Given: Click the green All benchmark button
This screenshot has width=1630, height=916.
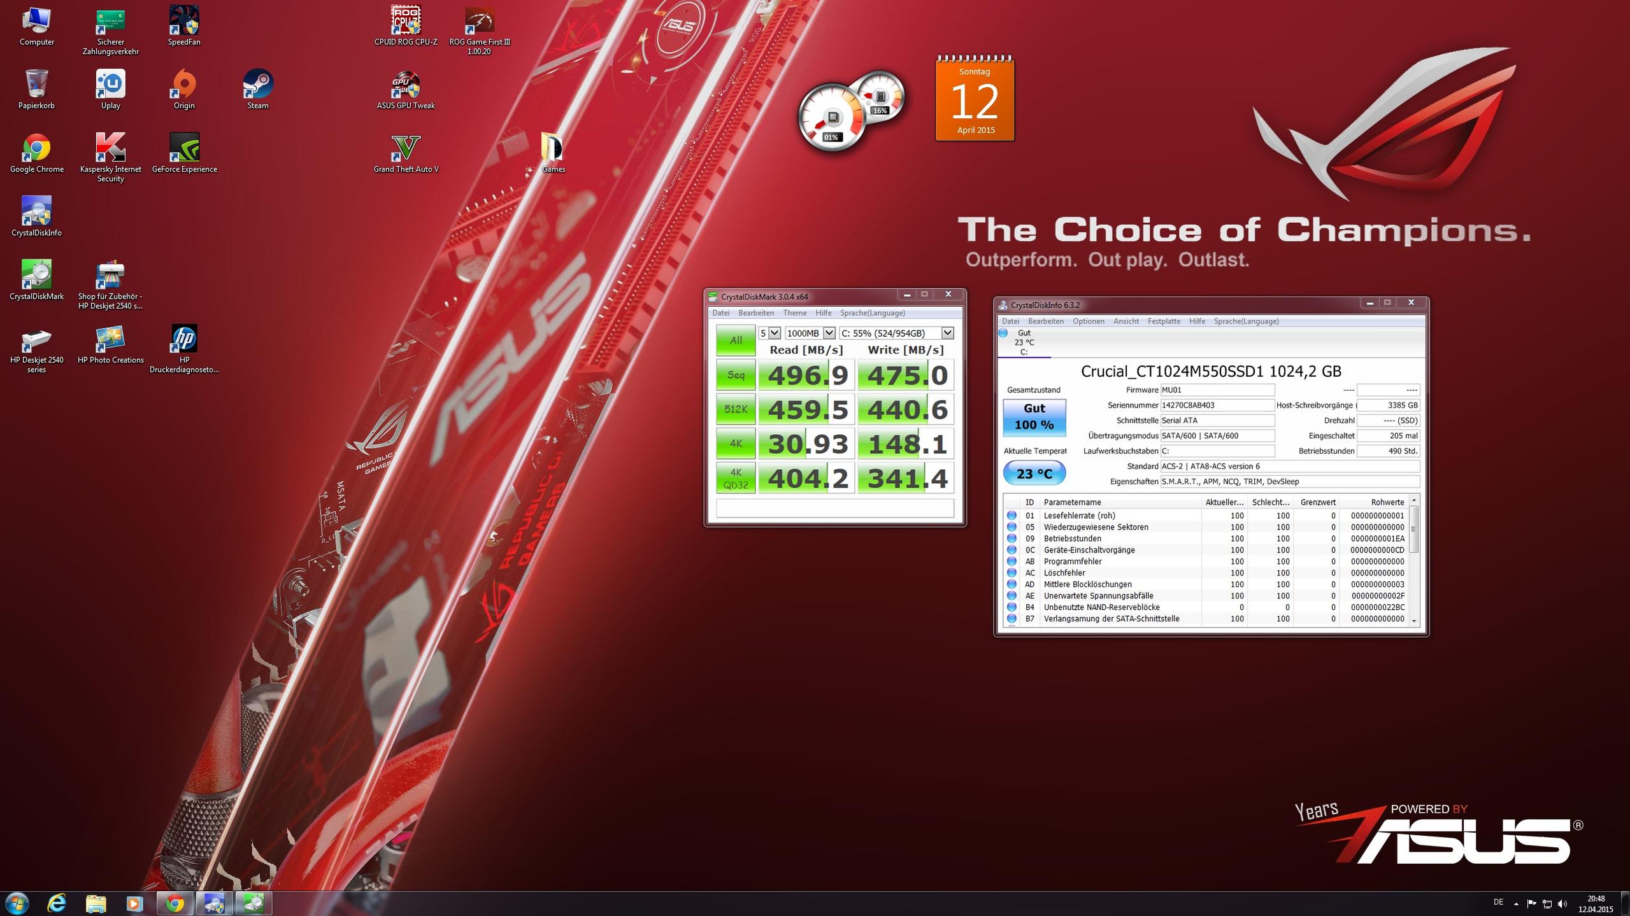Looking at the screenshot, I should [735, 341].
